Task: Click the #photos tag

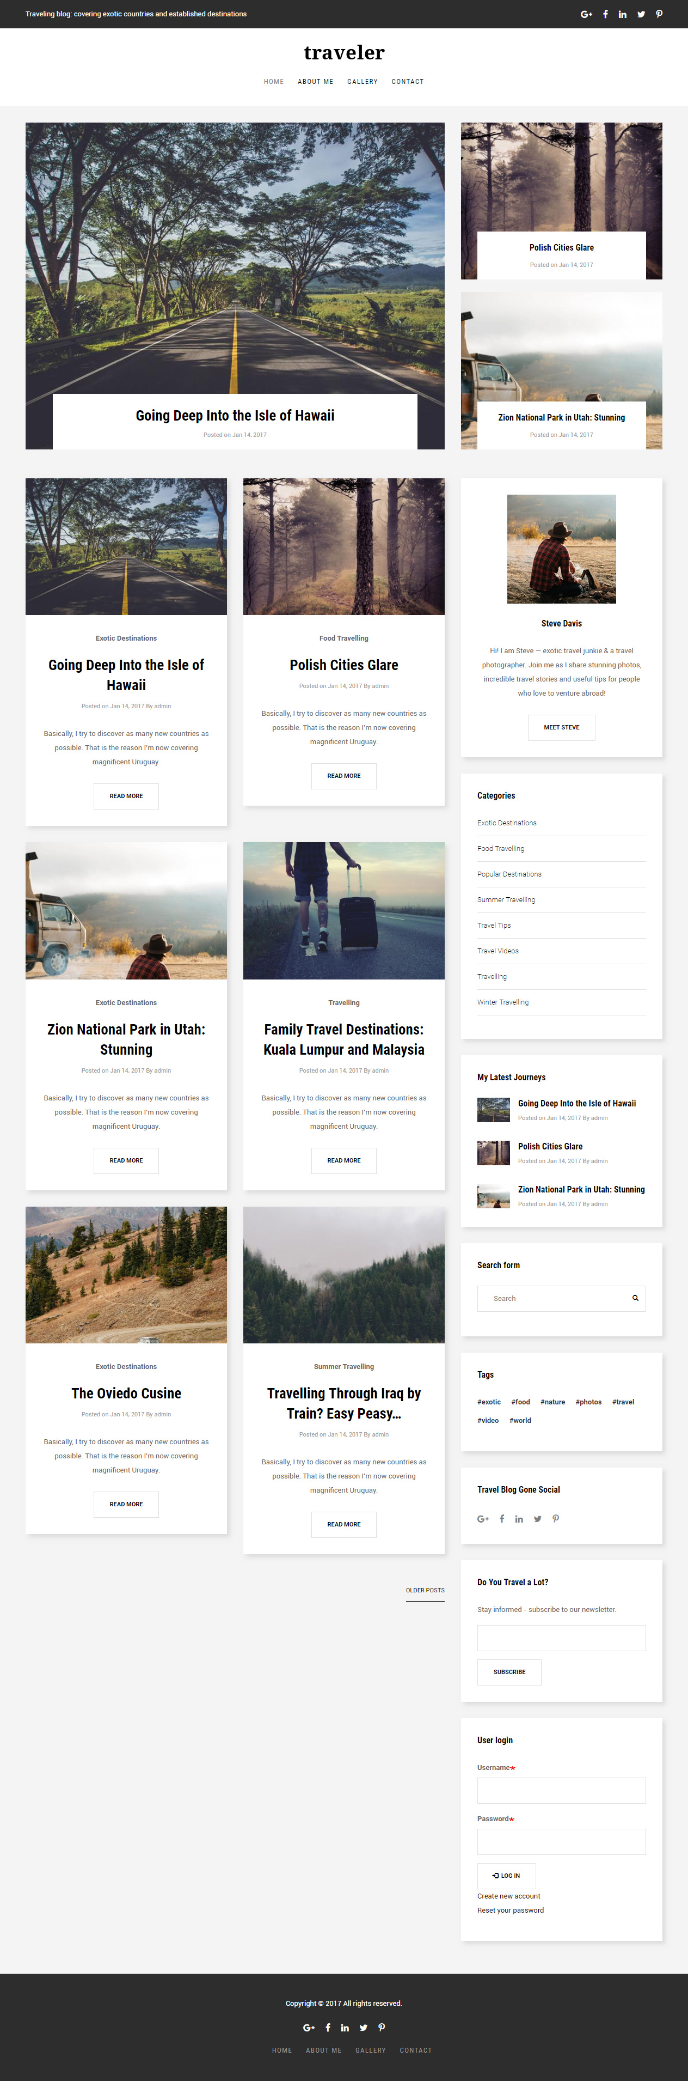Action: pos(589,1402)
